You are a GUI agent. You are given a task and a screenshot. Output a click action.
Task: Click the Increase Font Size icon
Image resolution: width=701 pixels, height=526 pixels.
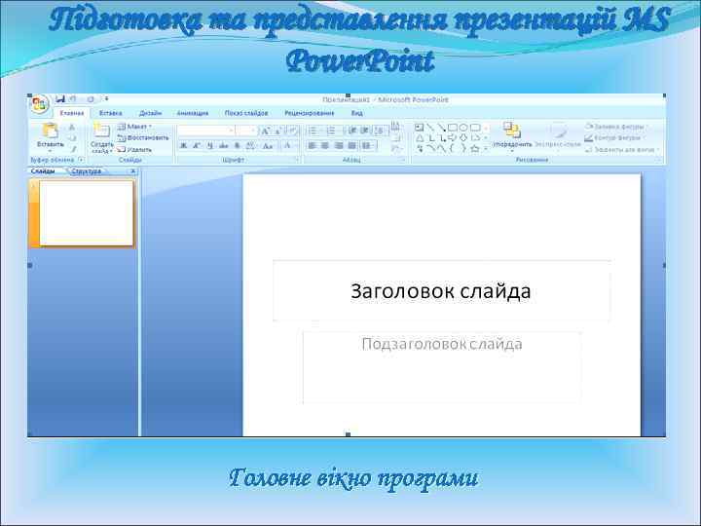[x=266, y=131]
